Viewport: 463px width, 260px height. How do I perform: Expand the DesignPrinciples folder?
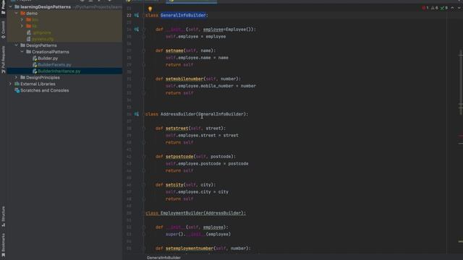(x=16, y=77)
